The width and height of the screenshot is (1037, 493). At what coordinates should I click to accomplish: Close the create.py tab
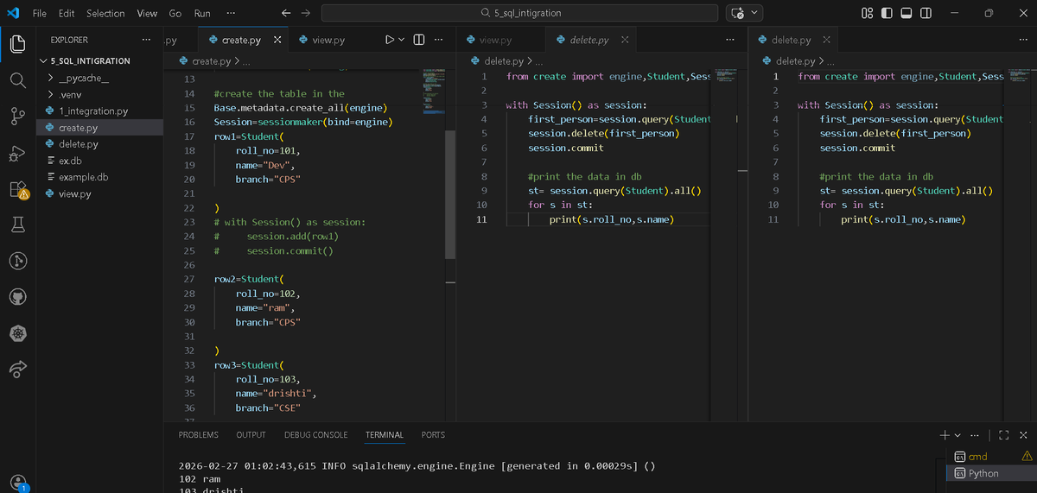coord(277,40)
